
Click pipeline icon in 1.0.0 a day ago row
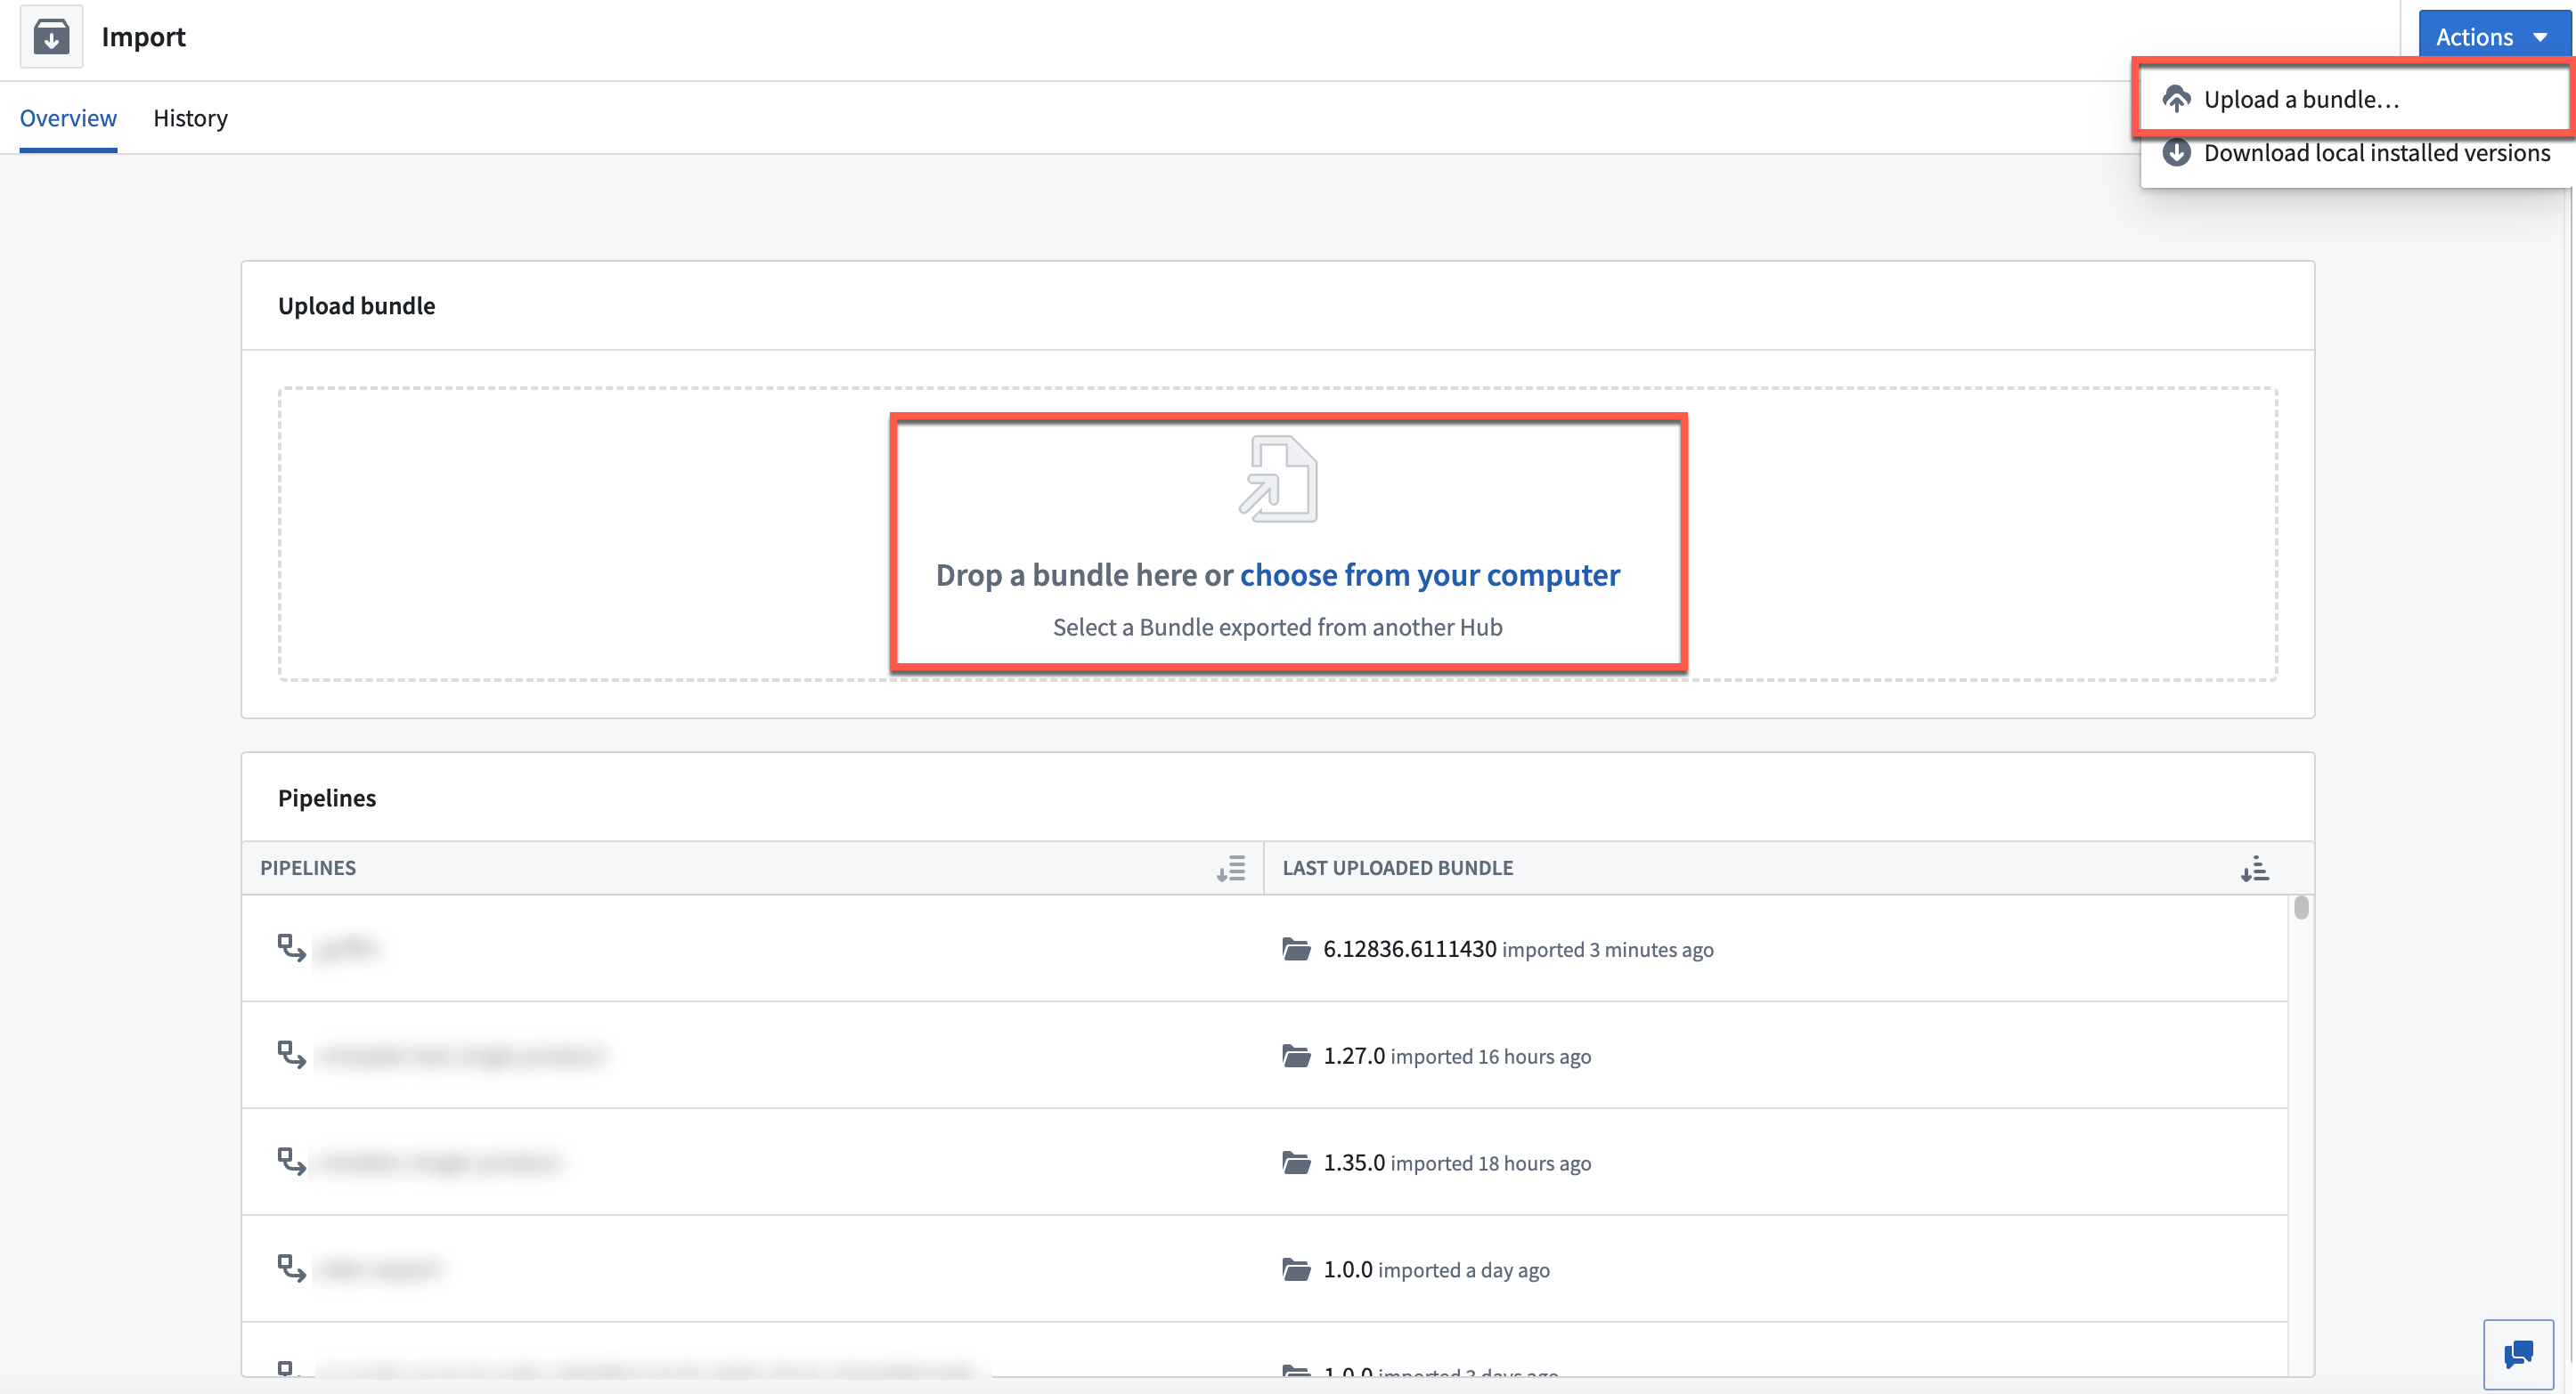click(x=291, y=1269)
